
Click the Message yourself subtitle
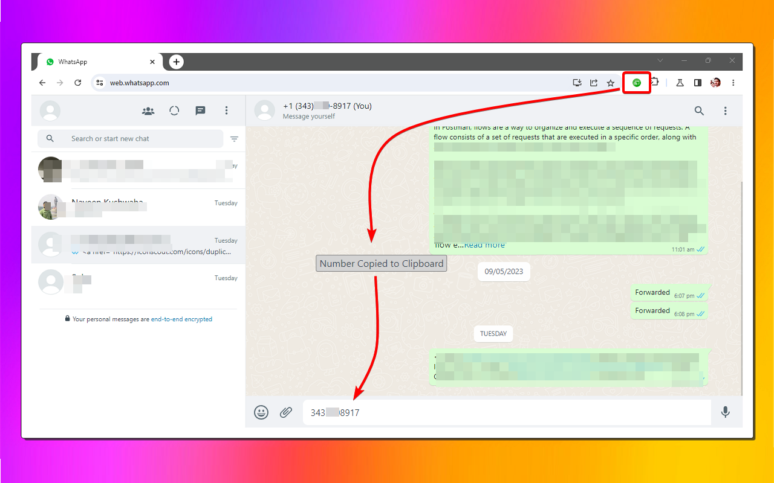tap(309, 117)
